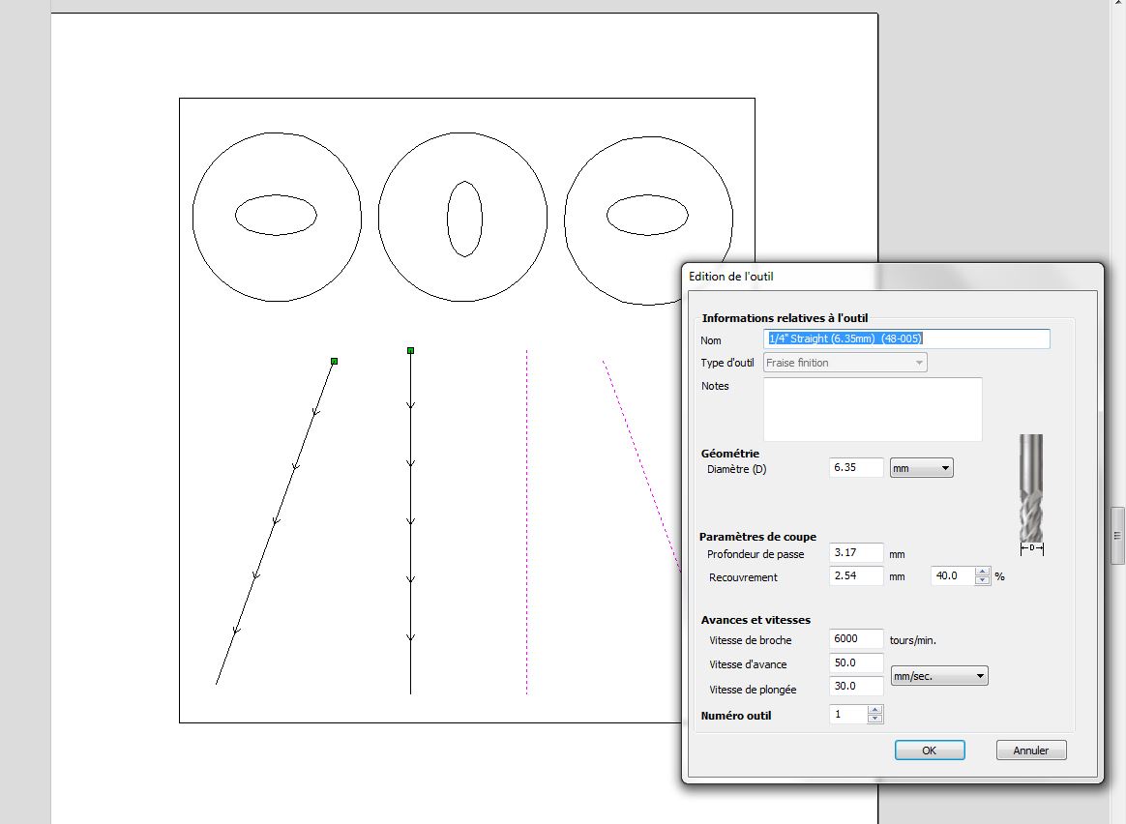The height and width of the screenshot is (824, 1126).
Task: Edit the Diamètre (D) value field
Action: click(856, 467)
